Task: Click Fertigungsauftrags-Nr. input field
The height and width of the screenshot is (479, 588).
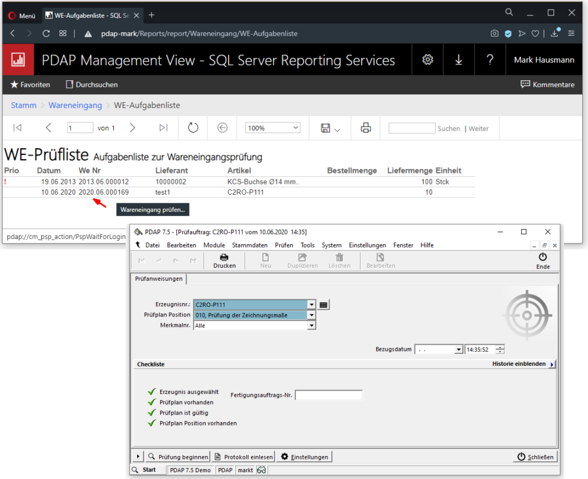Action: (328, 395)
